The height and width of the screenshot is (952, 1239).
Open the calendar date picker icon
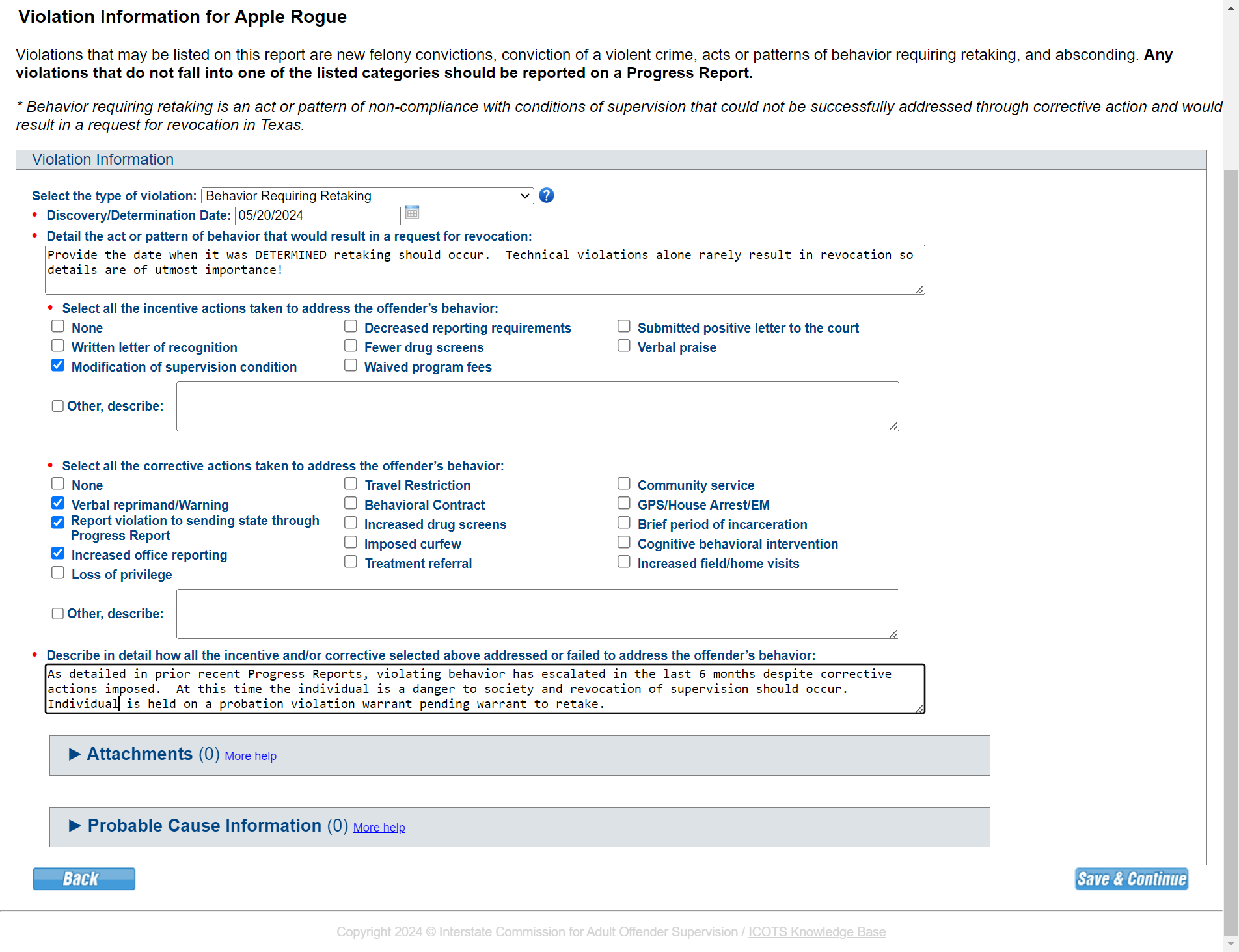tap(413, 212)
